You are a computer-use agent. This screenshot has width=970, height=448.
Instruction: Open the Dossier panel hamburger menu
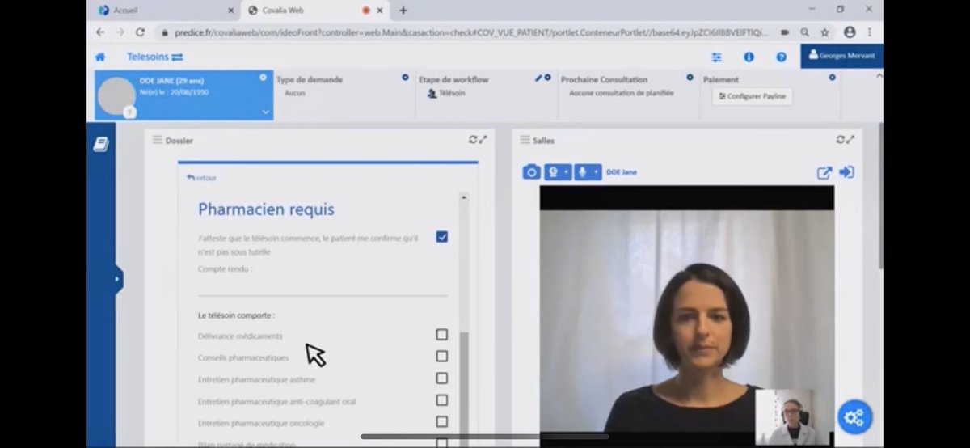tap(158, 140)
